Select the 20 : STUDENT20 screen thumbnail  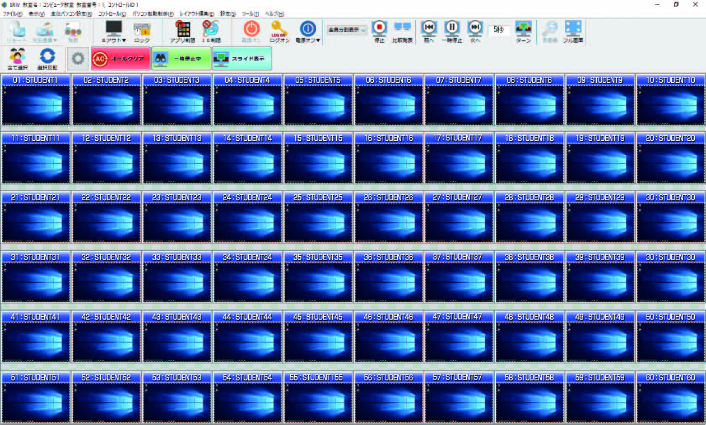pyautogui.click(x=671, y=163)
